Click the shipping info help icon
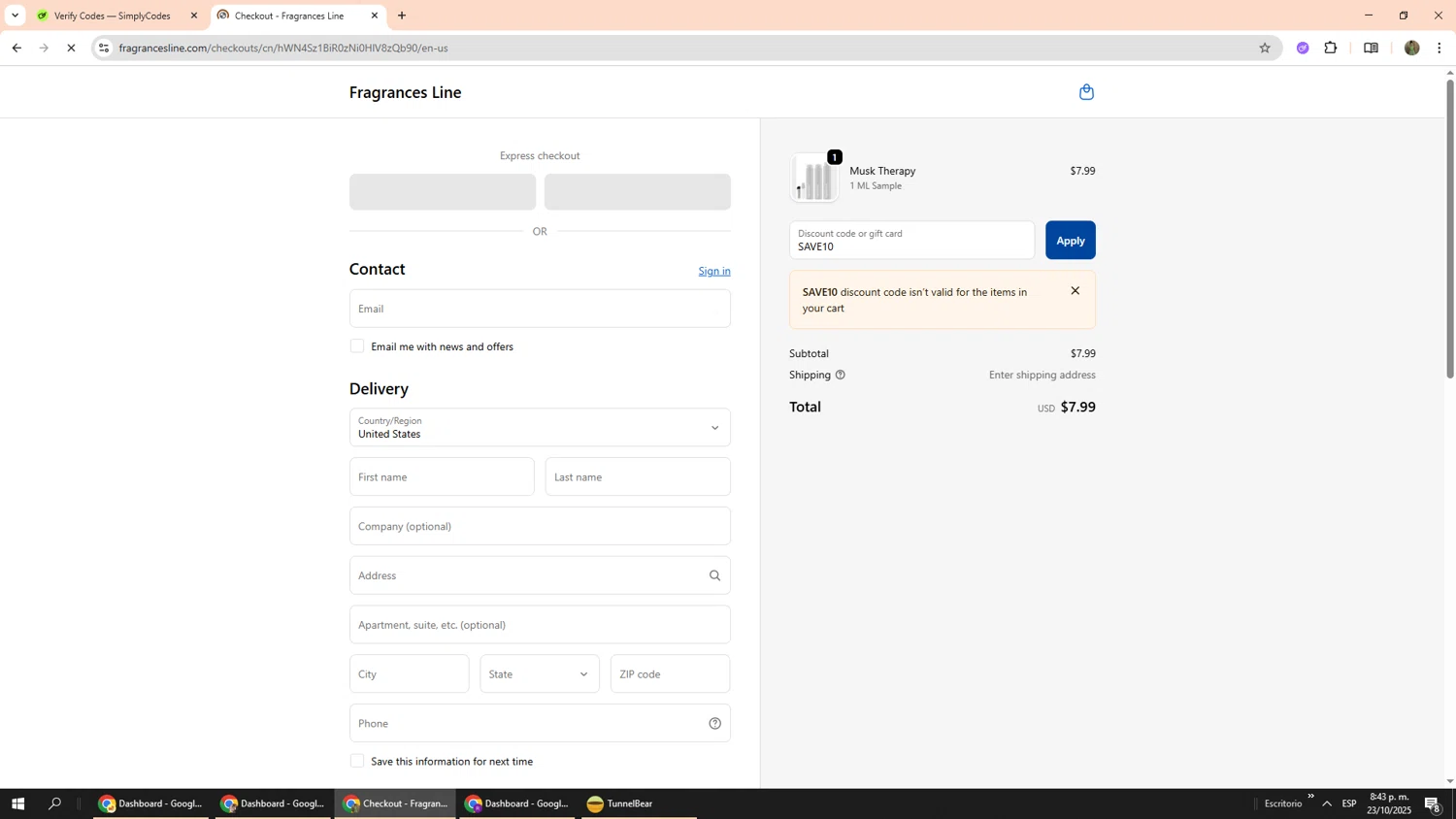The image size is (1456, 819). (x=841, y=375)
